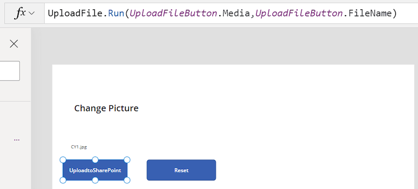This screenshot has height=189, width=418.
Task: Click the fx formula icon
Action: pos(20,13)
